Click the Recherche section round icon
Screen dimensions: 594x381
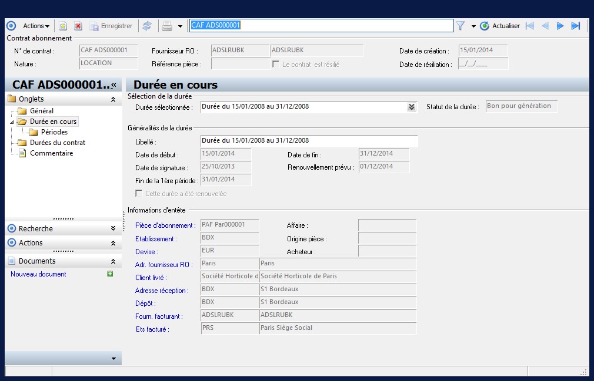coord(12,228)
